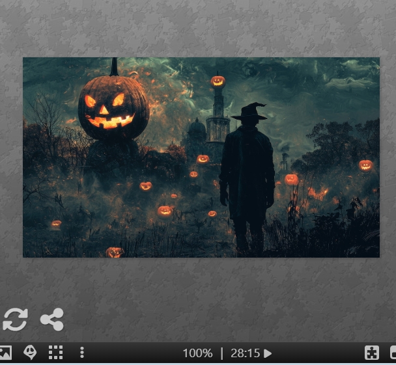
Task: Click the pumpkin at the image's bottom edge
Action: pos(115,252)
